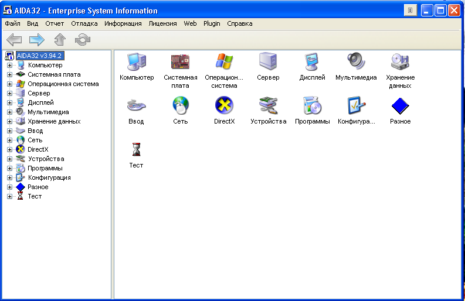The height and width of the screenshot is (301, 465).
Task: Open the Мультимедиа speaker icon in right pane
Action: [x=356, y=61]
